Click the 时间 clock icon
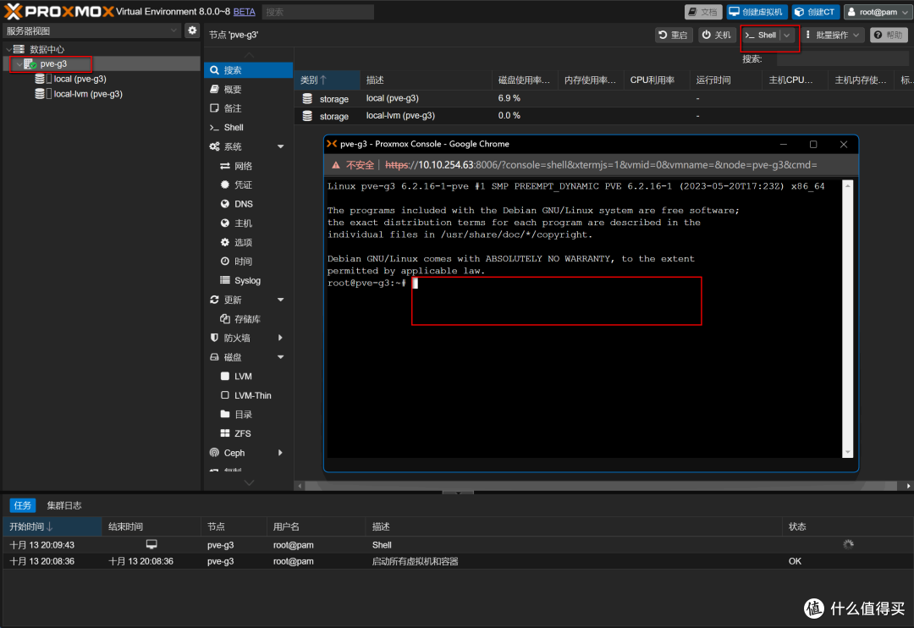The image size is (914, 628). point(225,262)
